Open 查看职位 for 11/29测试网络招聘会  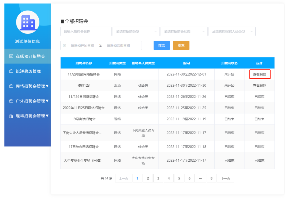pyautogui.click(x=260, y=74)
